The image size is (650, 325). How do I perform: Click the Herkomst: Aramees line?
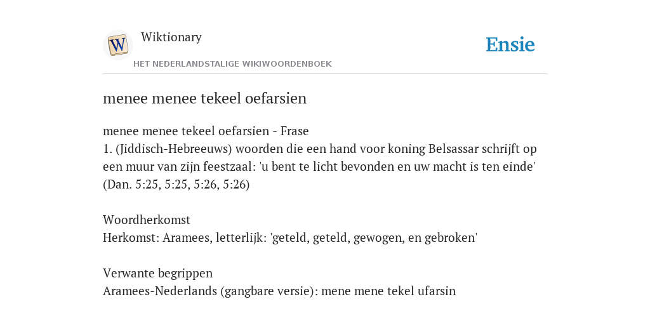point(290,238)
